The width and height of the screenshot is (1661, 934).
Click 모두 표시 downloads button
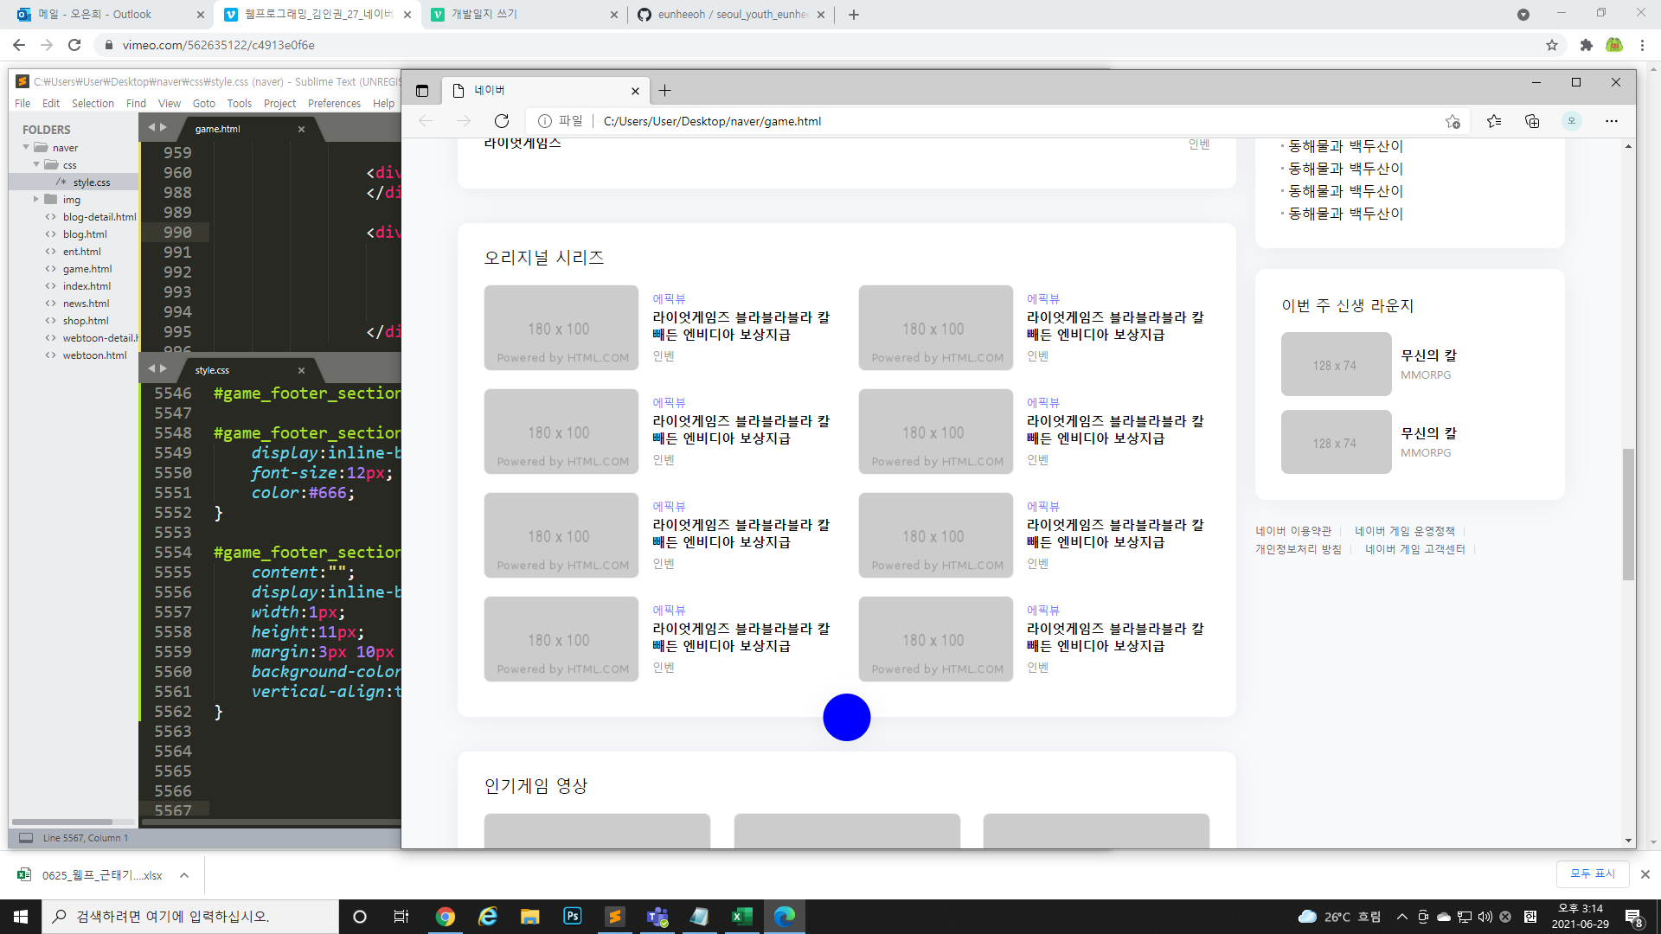click(x=1592, y=873)
